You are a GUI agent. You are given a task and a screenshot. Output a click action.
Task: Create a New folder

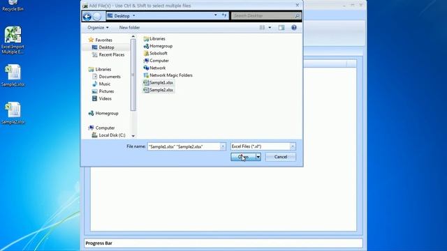[129, 28]
